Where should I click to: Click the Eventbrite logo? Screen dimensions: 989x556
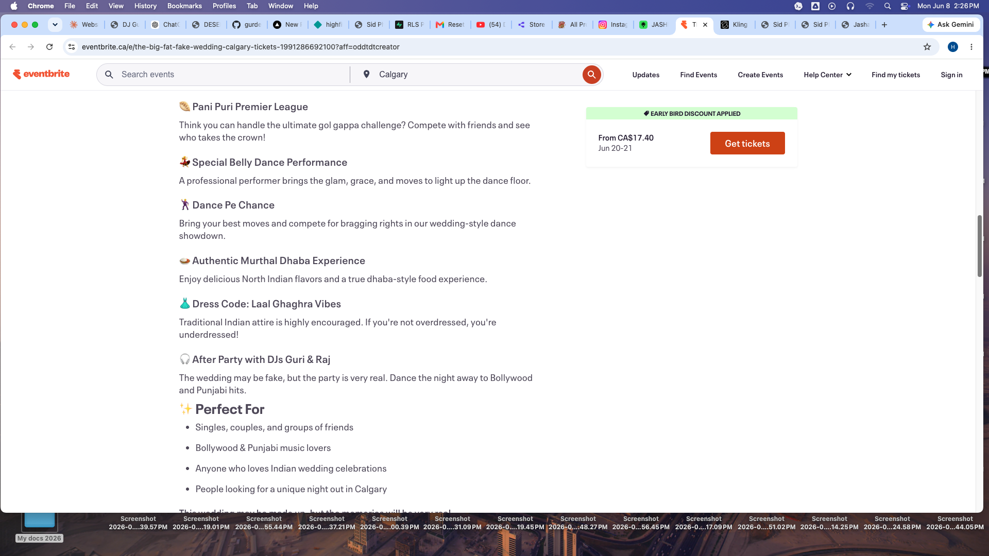(x=41, y=74)
